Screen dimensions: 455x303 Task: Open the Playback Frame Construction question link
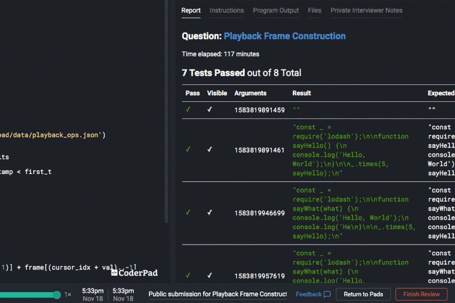284,36
